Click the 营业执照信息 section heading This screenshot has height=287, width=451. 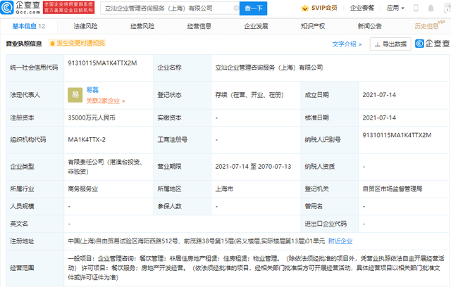point(24,44)
